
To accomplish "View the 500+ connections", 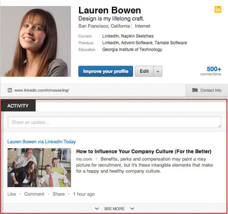I will click(214, 71).
